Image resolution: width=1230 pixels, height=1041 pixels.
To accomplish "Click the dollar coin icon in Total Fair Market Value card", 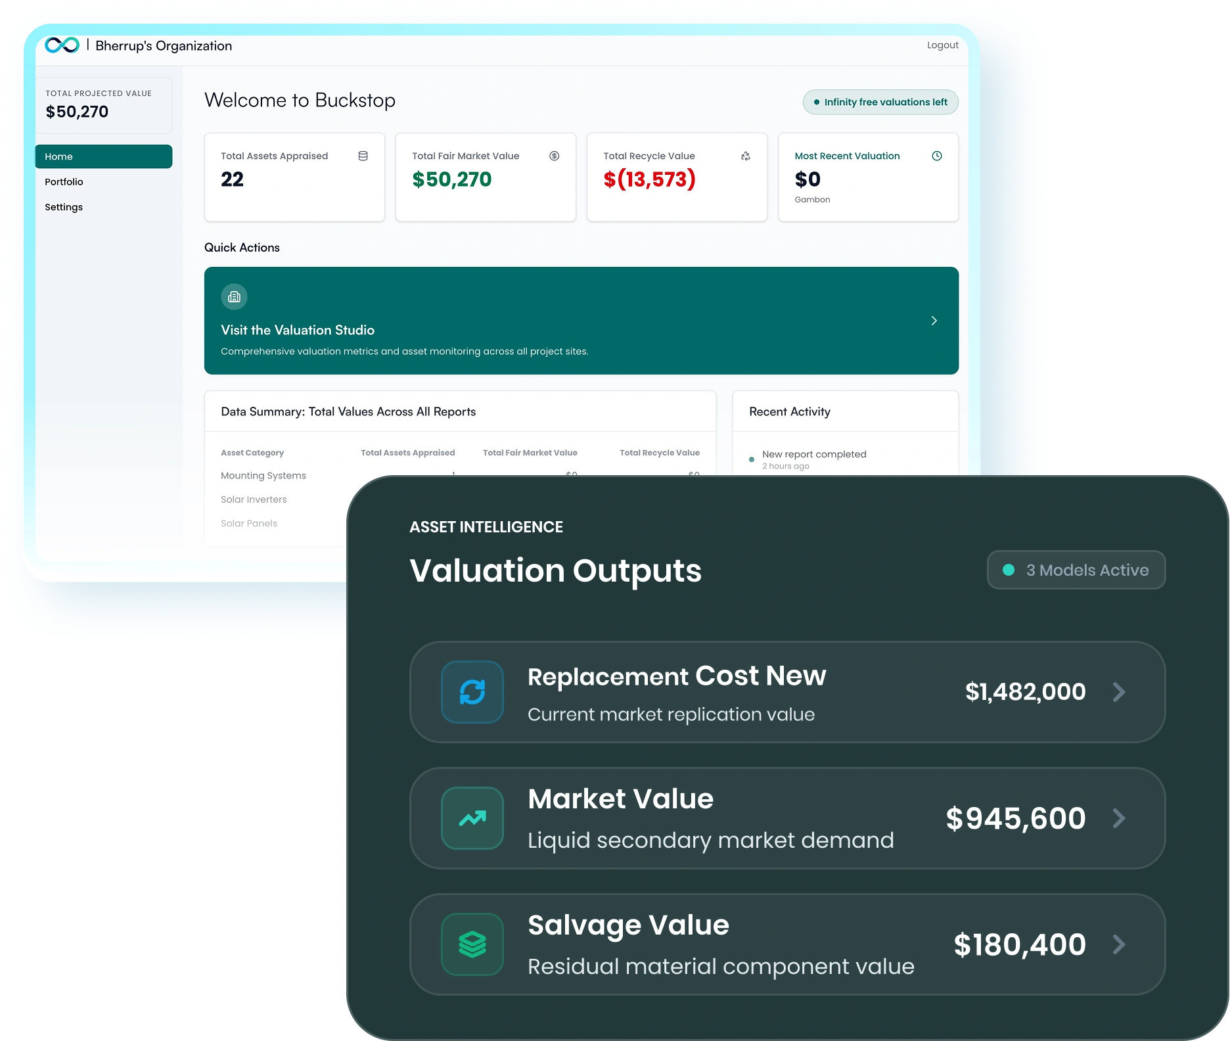I will (555, 156).
